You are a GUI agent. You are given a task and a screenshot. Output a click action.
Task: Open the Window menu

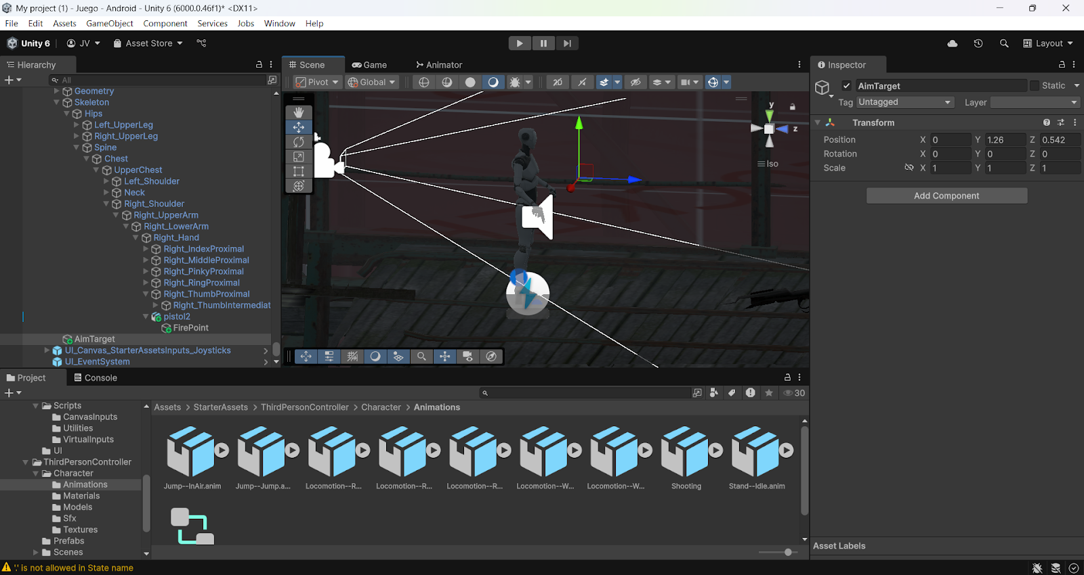[280, 23]
